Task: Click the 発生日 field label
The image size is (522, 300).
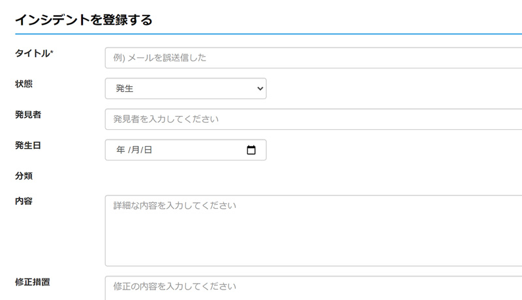Action: pyautogui.click(x=28, y=145)
